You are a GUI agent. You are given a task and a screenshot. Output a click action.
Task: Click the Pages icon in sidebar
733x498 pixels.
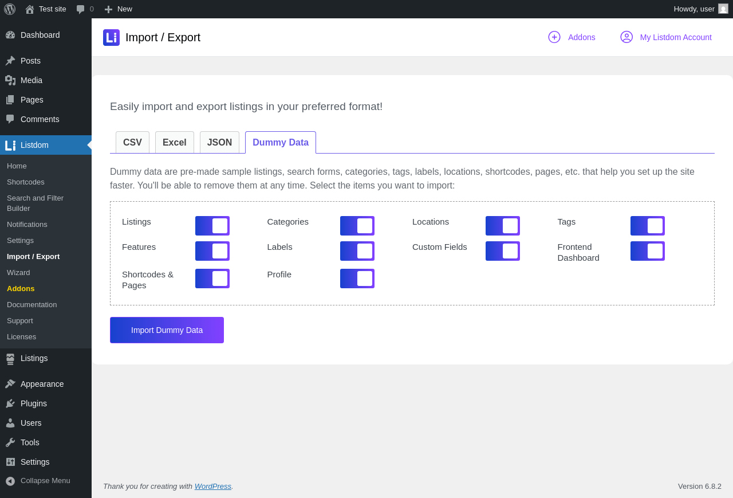pyautogui.click(x=10, y=100)
